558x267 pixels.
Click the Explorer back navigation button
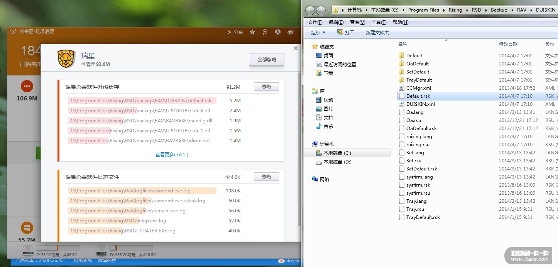(310, 10)
